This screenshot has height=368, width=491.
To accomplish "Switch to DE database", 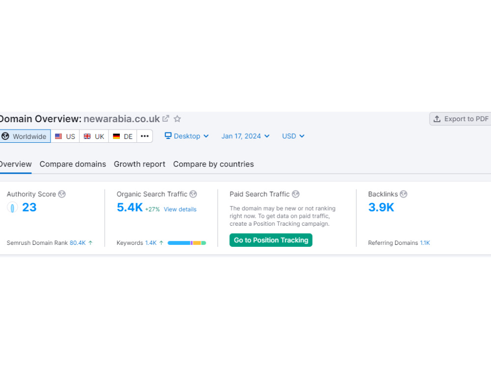I will tap(123, 136).
